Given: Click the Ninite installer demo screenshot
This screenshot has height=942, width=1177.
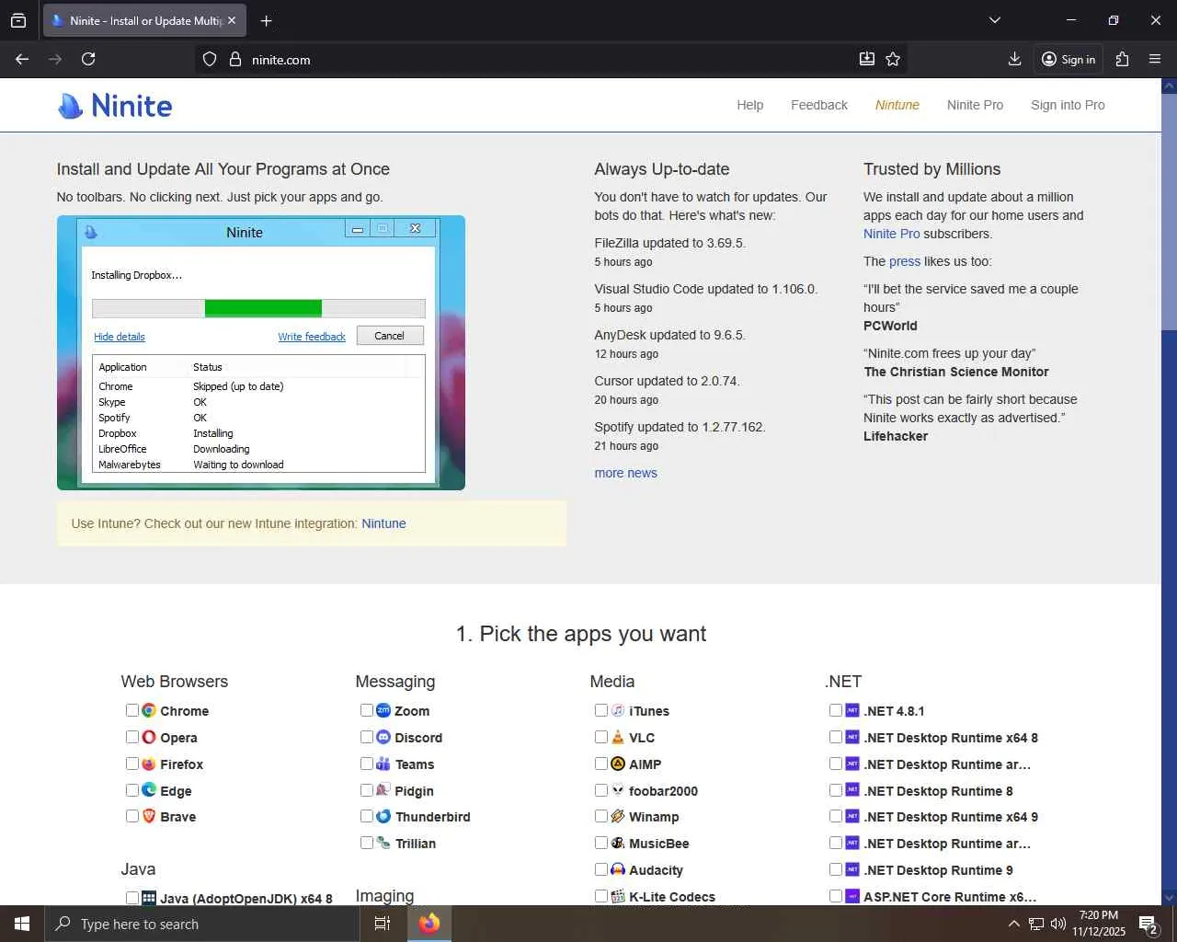Looking at the screenshot, I should 261,352.
